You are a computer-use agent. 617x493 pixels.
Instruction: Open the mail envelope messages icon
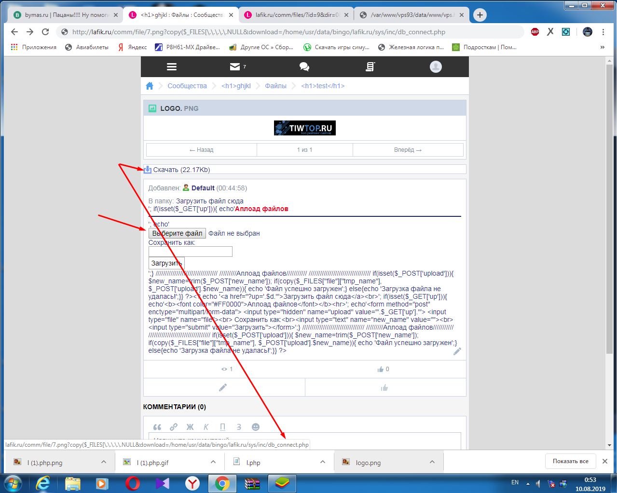click(235, 67)
